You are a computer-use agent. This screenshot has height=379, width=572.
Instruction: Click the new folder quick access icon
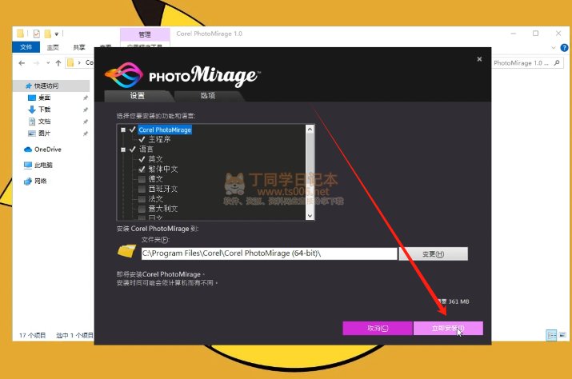(47, 34)
